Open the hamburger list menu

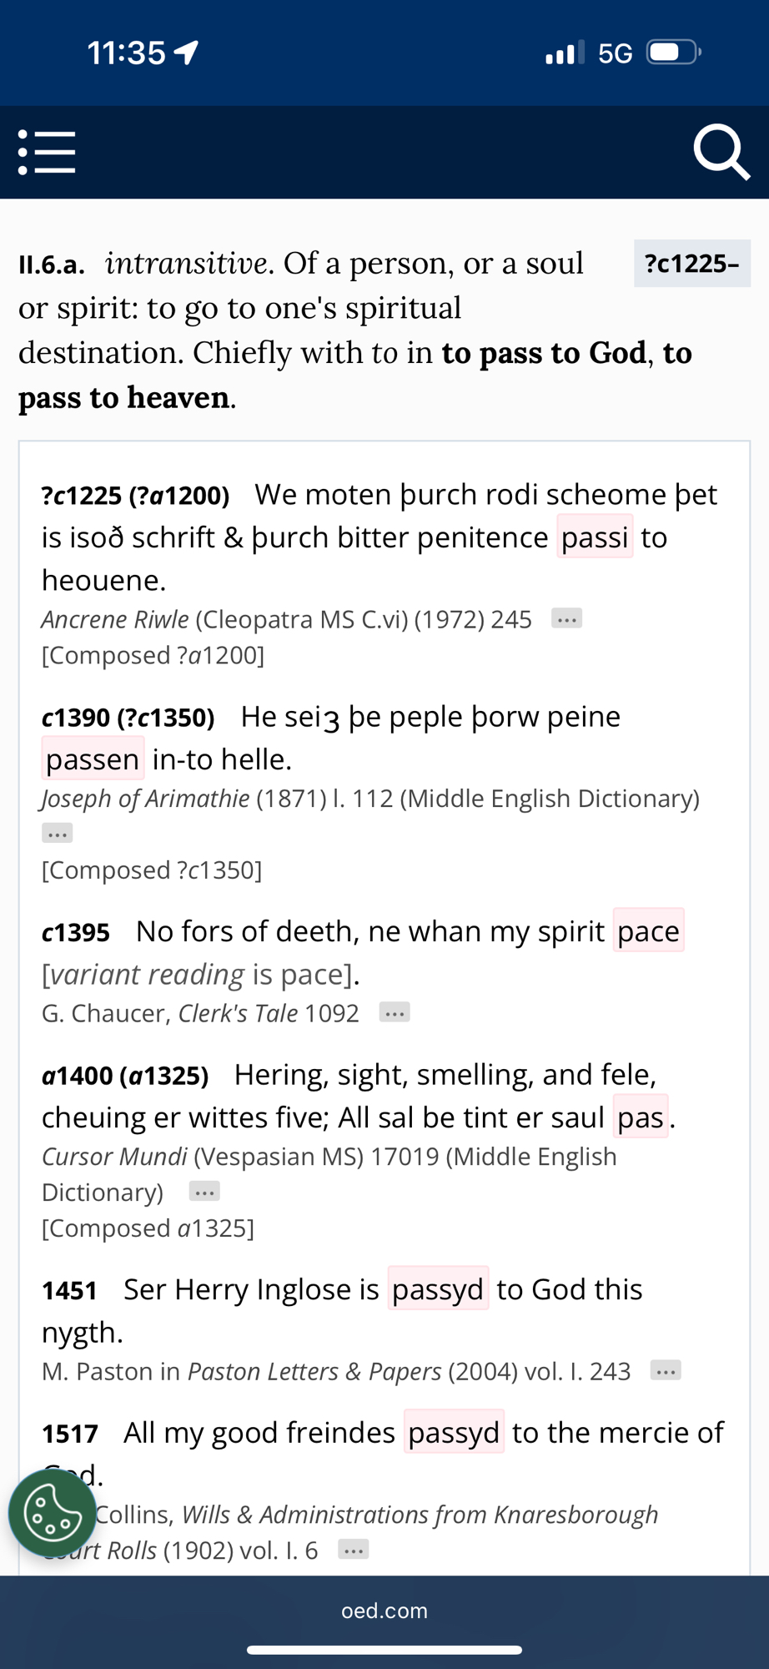(x=48, y=152)
